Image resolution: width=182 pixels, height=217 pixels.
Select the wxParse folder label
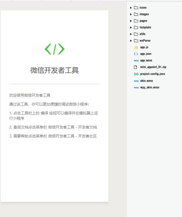145,41
